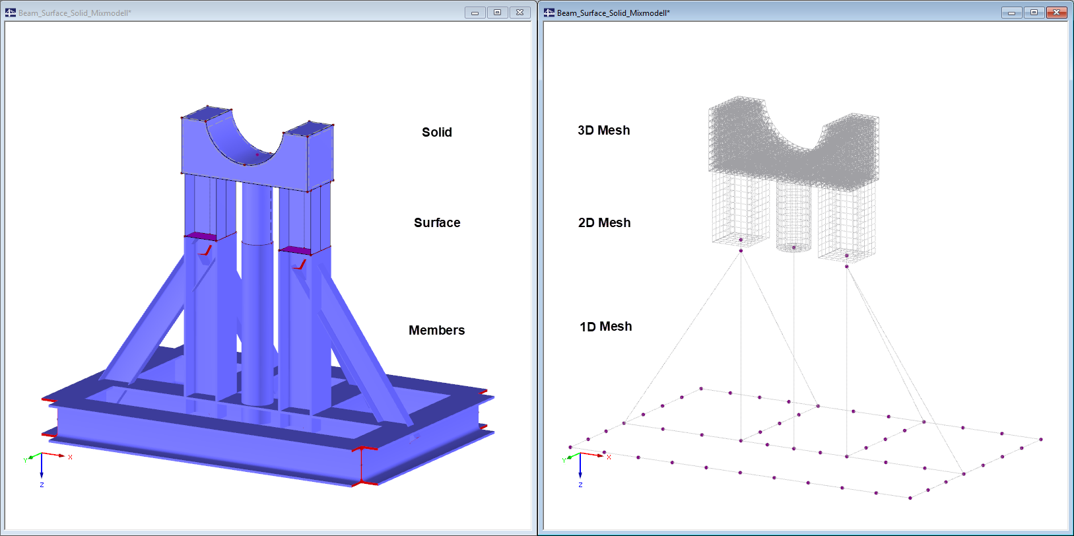Click the right window title bar text

[x=613, y=13]
